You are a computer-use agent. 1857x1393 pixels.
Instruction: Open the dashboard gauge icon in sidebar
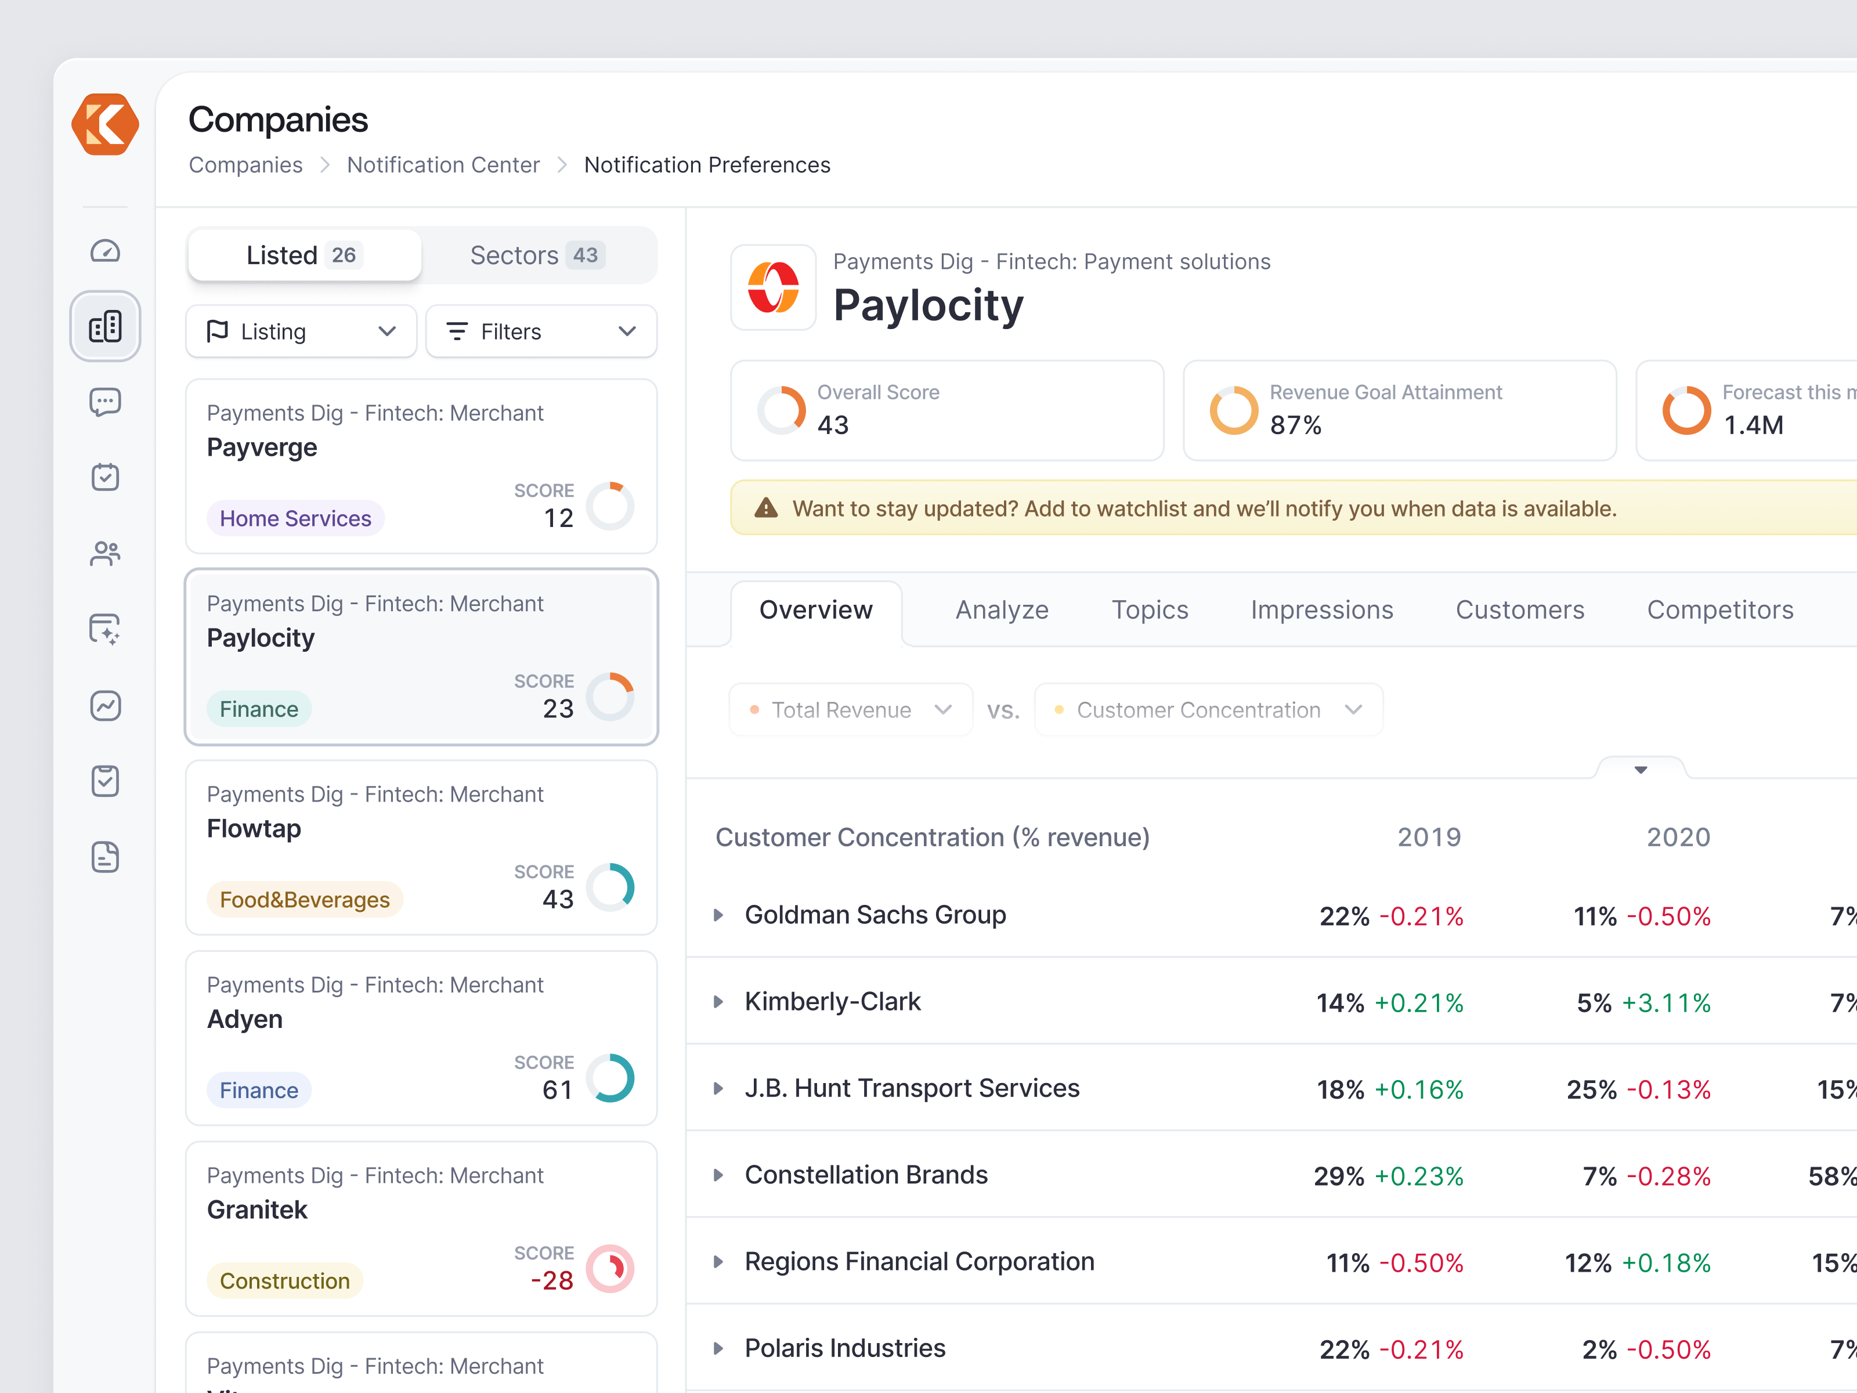(105, 251)
